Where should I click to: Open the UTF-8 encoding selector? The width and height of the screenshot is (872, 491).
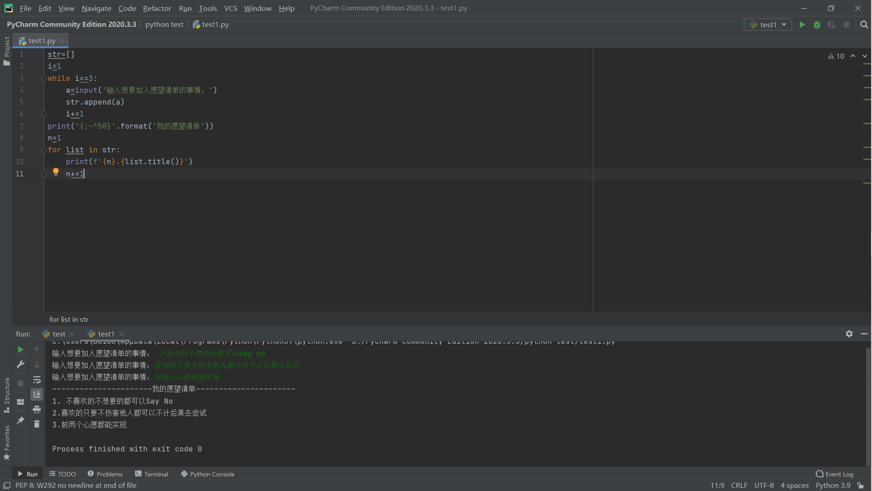tap(763, 486)
